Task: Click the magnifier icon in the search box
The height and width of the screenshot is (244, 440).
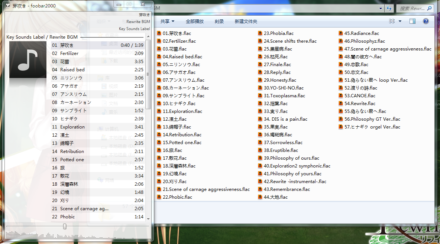Action: coord(429,8)
